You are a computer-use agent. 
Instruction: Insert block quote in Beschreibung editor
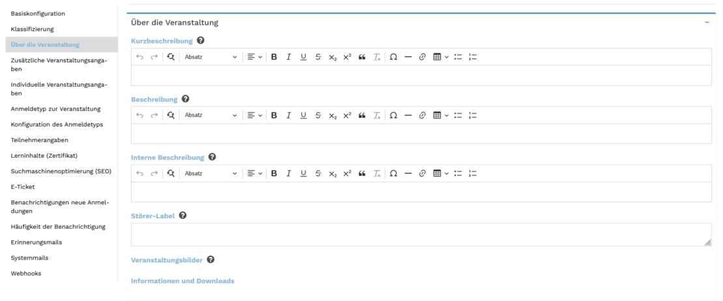coord(362,115)
